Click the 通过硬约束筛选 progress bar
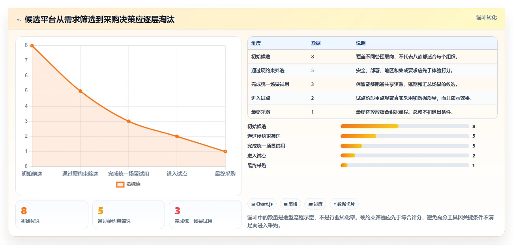The height and width of the screenshot is (245, 513). point(404,136)
